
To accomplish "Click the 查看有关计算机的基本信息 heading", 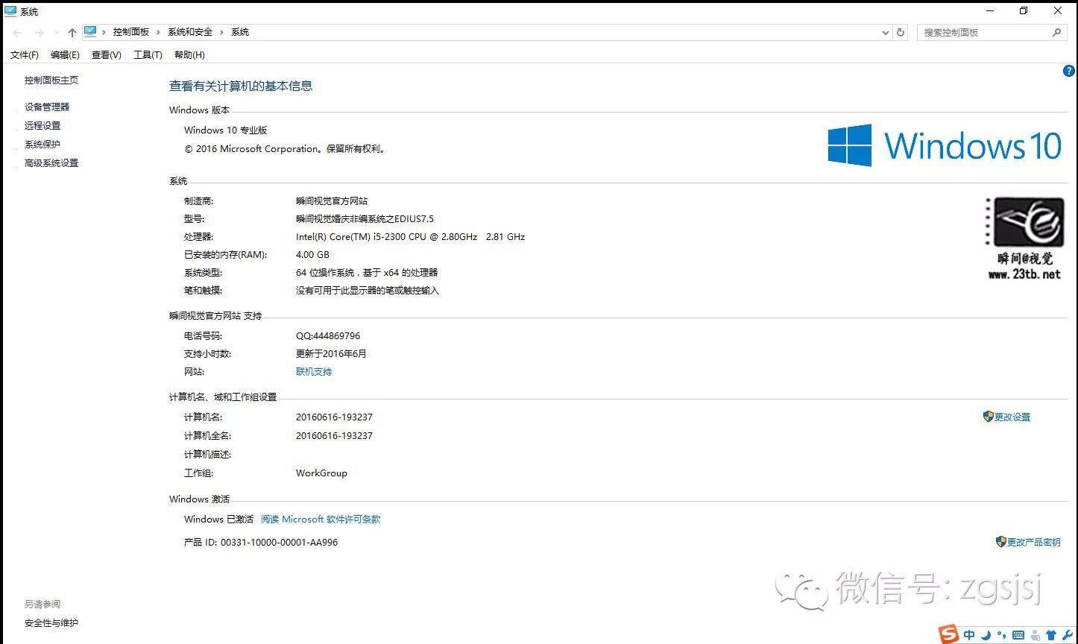I will click(241, 86).
